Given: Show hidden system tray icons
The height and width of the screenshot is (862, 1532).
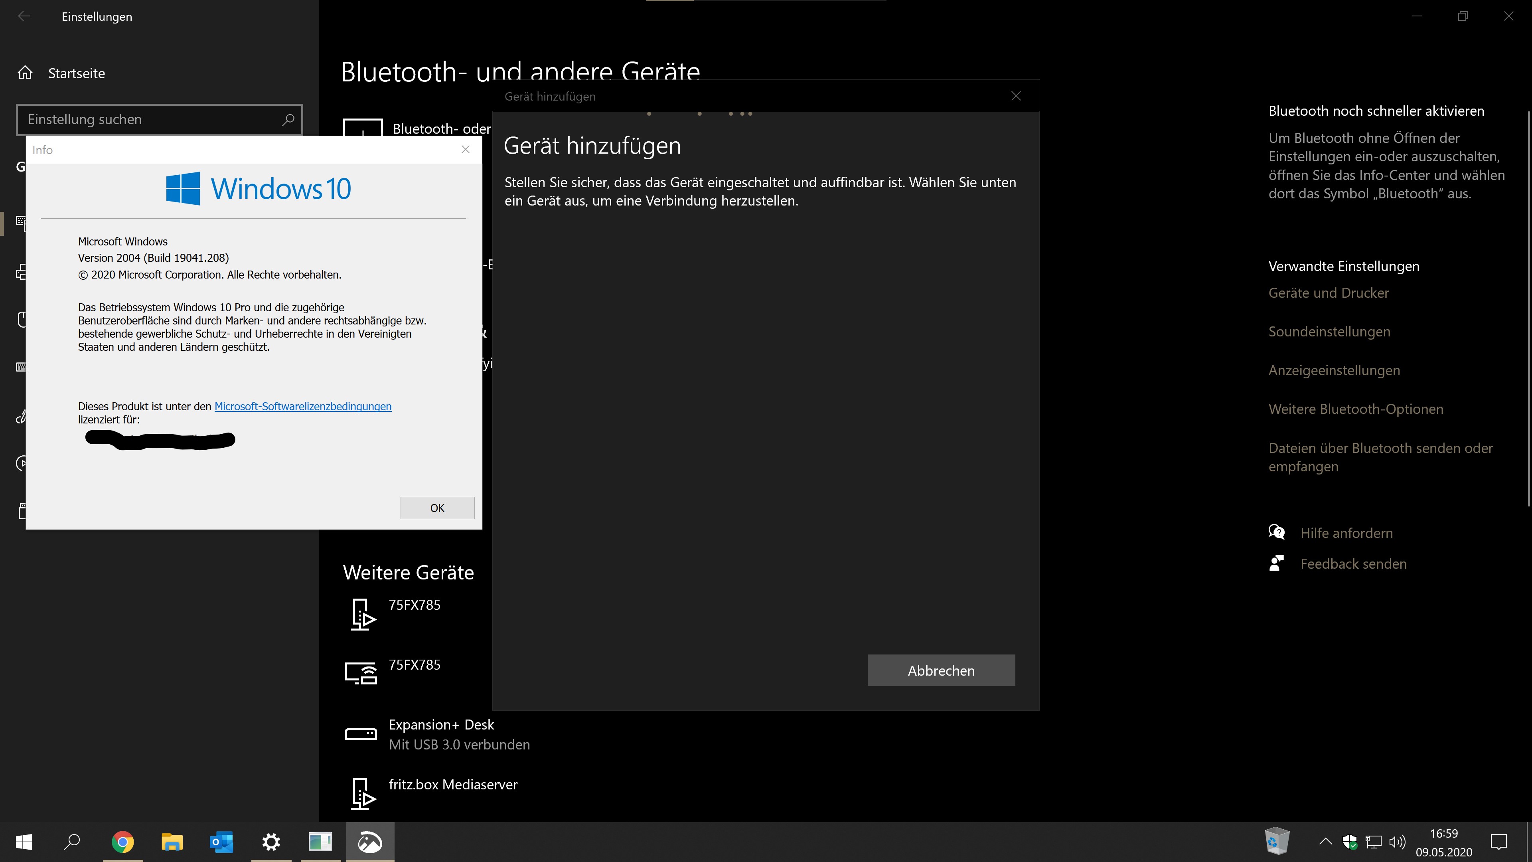Looking at the screenshot, I should coord(1325,842).
